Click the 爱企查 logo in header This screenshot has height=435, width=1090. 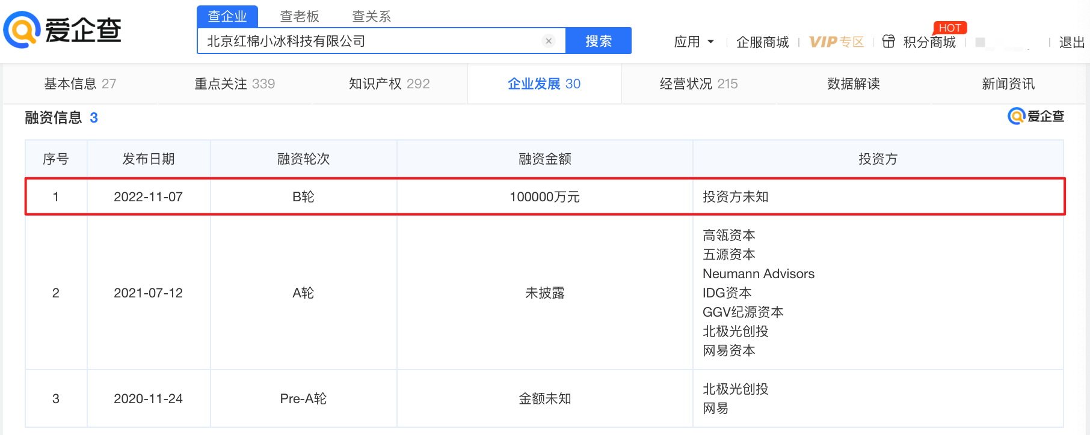click(63, 29)
